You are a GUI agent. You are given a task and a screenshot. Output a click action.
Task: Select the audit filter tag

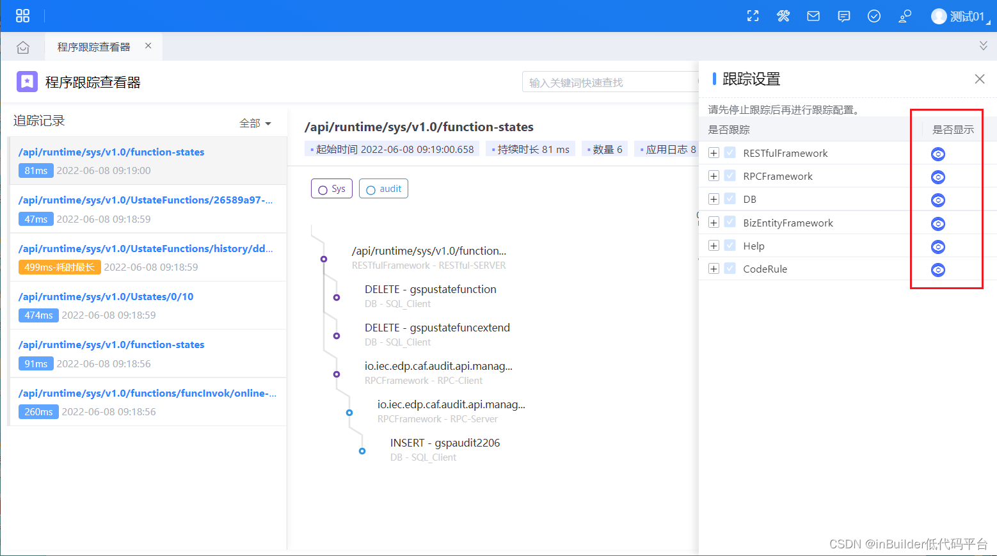point(383,189)
